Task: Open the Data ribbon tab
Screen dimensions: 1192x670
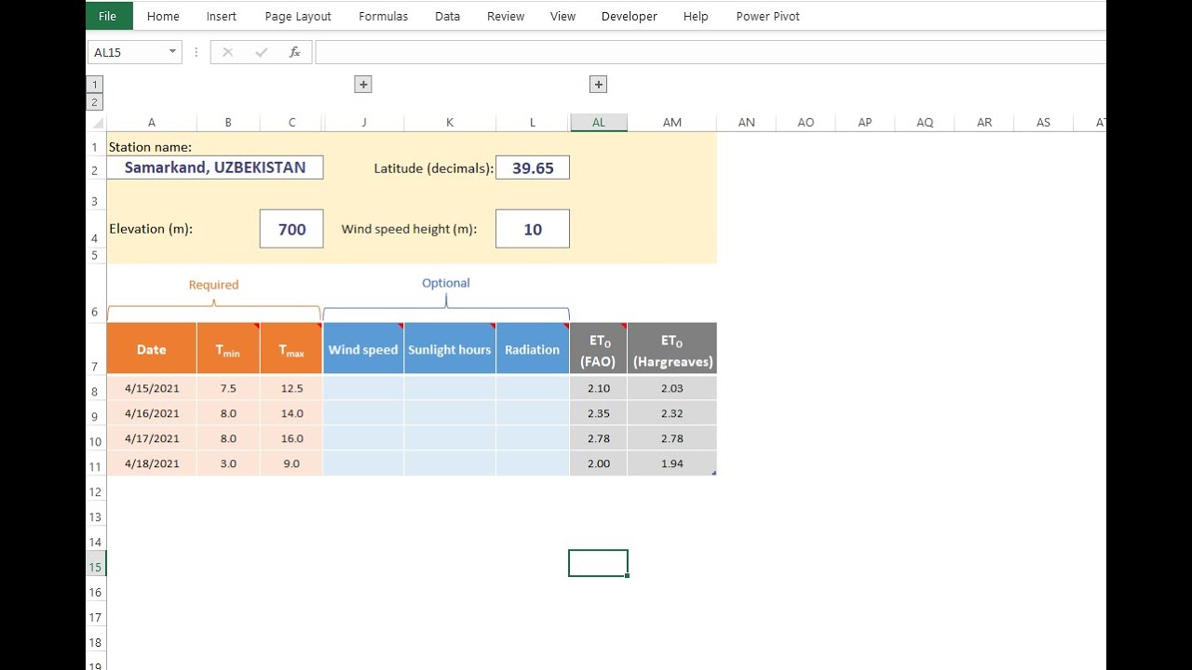Action: pyautogui.click(x=448, y=16)
